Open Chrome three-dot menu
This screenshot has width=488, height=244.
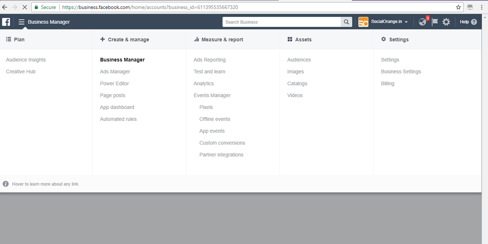(482, 7)
